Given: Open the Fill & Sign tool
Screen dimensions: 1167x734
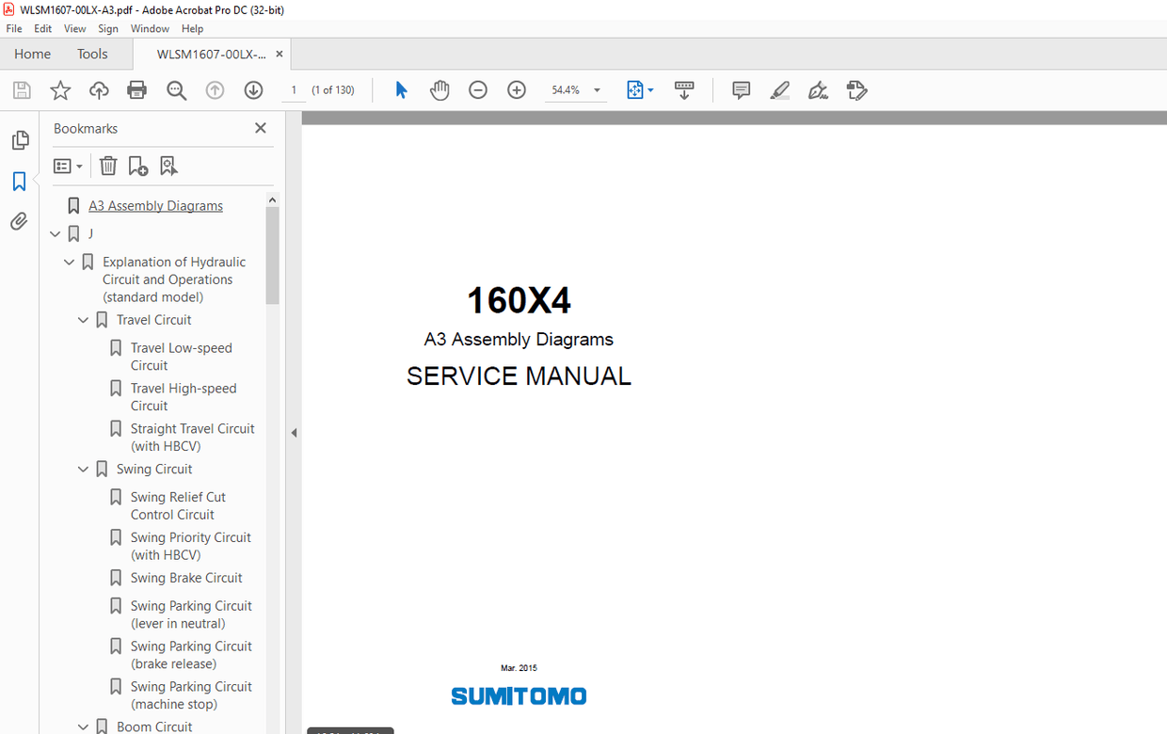Looking at the screenshot, I should [x=856, y=89].
